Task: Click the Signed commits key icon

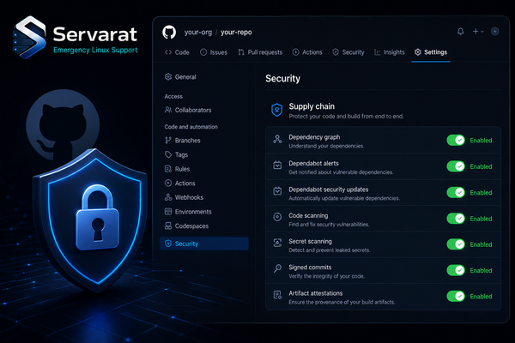Action: coord(277,268)
